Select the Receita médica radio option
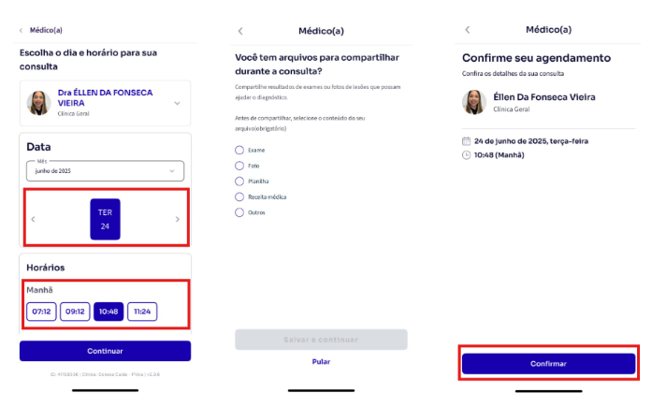The width and height of the screenshot is (652, 407). click(x=239, y=197)
